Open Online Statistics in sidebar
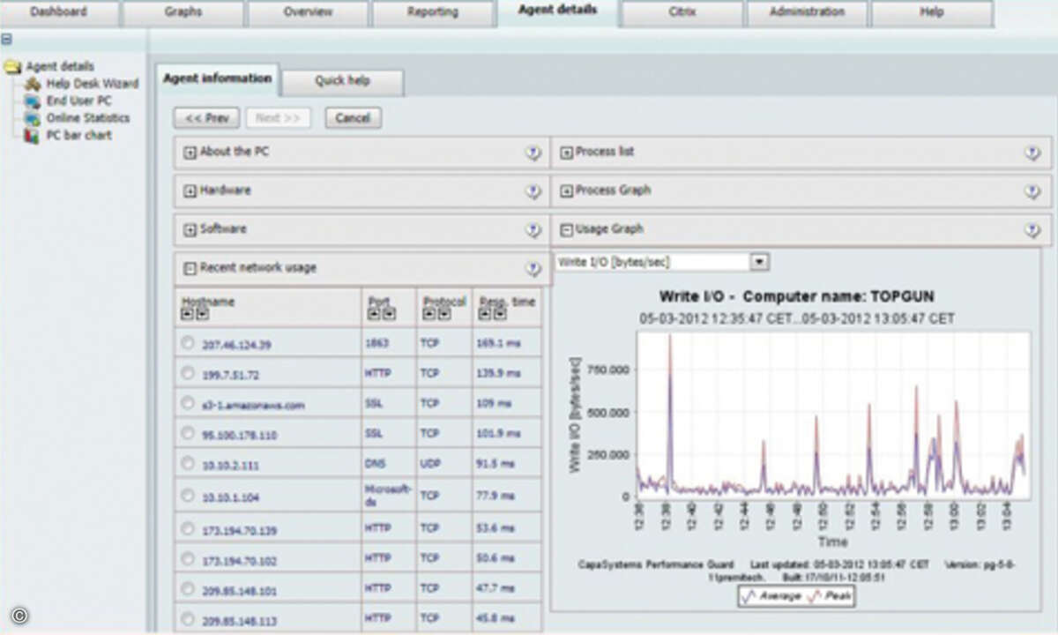The width and height of the screenshot is (1058, 635). coord(88,118)
